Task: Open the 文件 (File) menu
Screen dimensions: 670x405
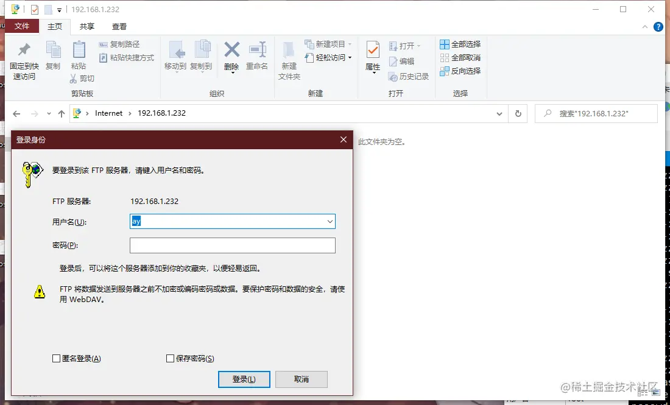Action: click(23, 27)
